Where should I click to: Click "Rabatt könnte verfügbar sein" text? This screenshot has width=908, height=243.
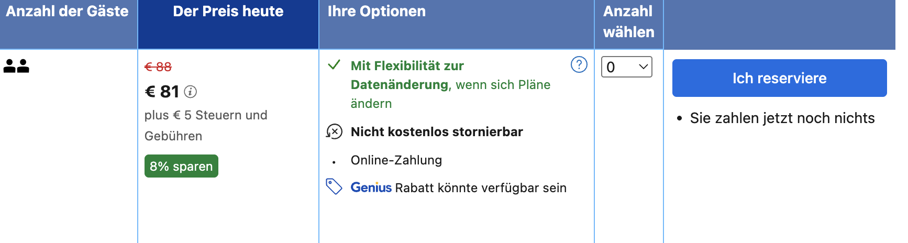point(481,188)
